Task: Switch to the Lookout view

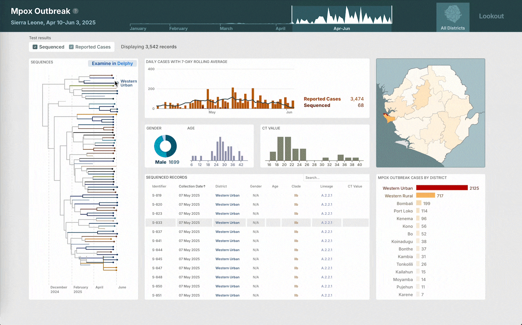Action: coord(491,16)
